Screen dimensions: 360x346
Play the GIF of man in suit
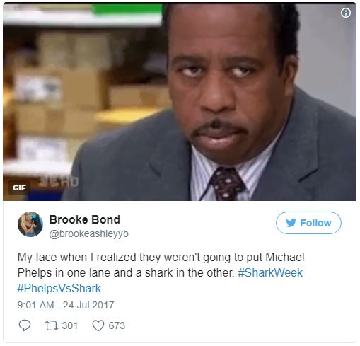click(180, 102)
